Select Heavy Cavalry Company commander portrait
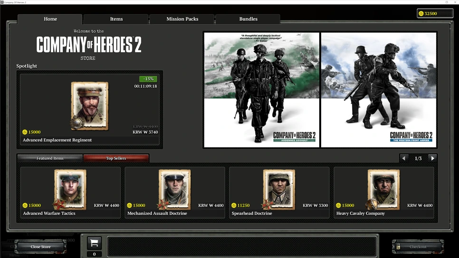459x258 pixels. (x=383, y=189)
